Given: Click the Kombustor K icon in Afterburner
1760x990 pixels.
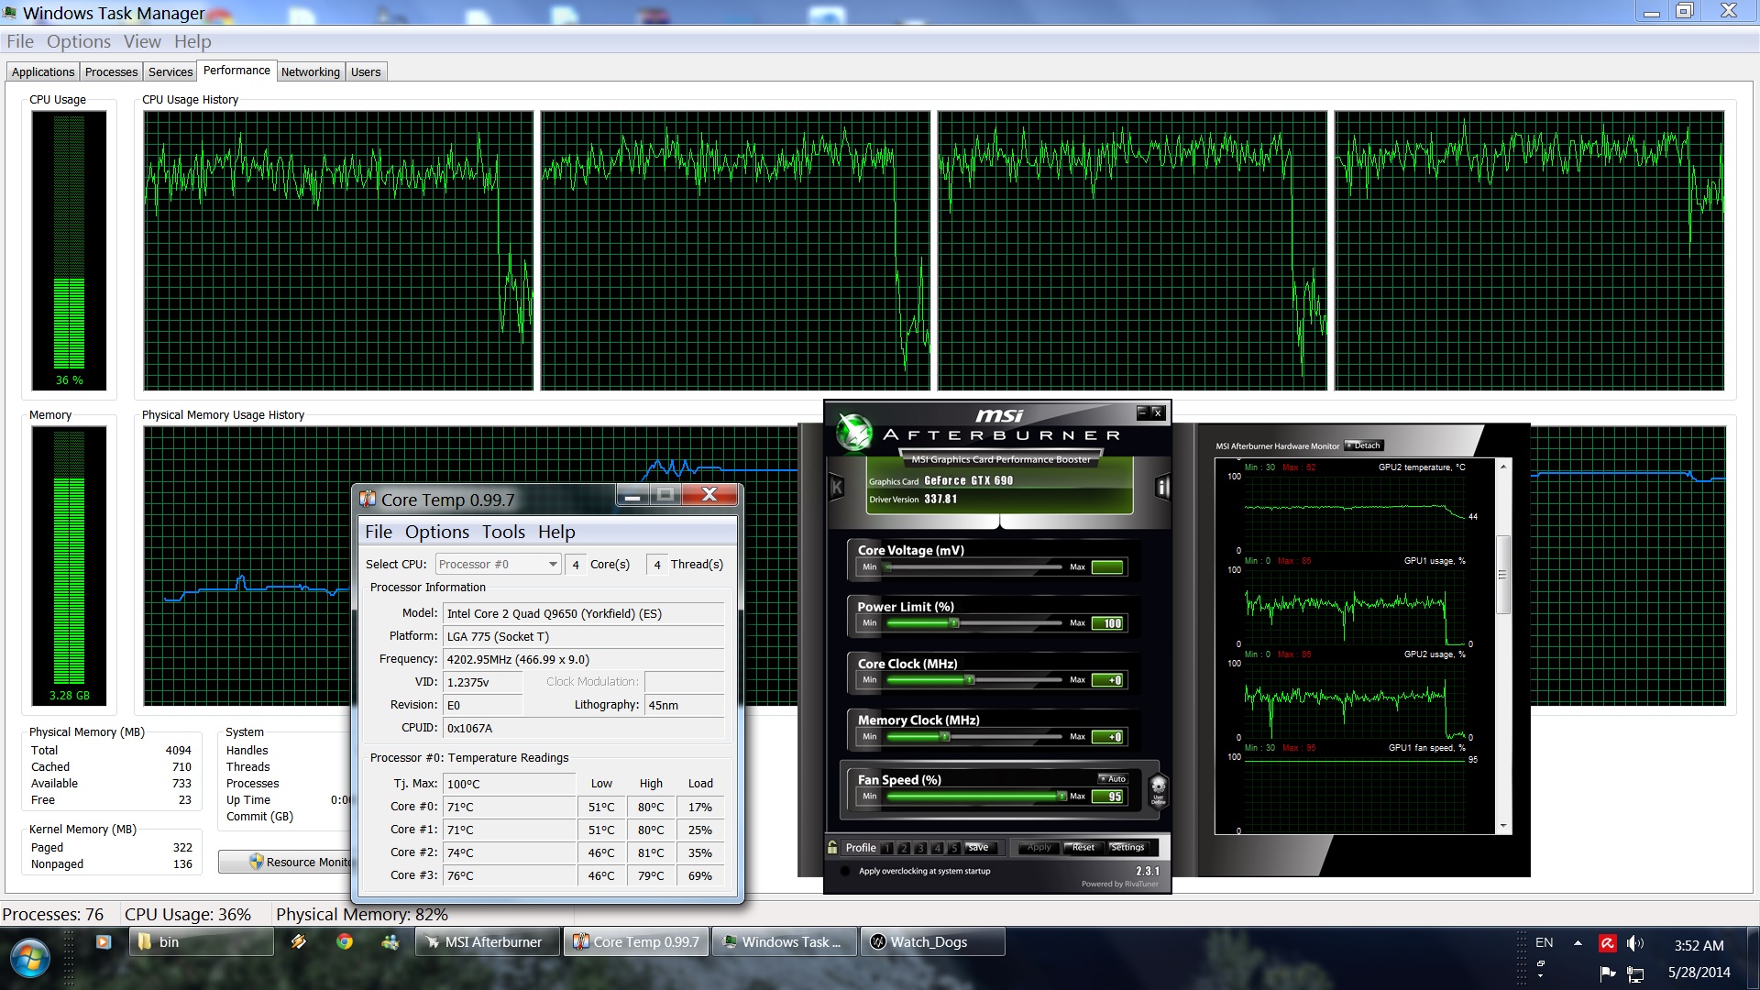Looking at the screenshot, I should pos(836,488).
